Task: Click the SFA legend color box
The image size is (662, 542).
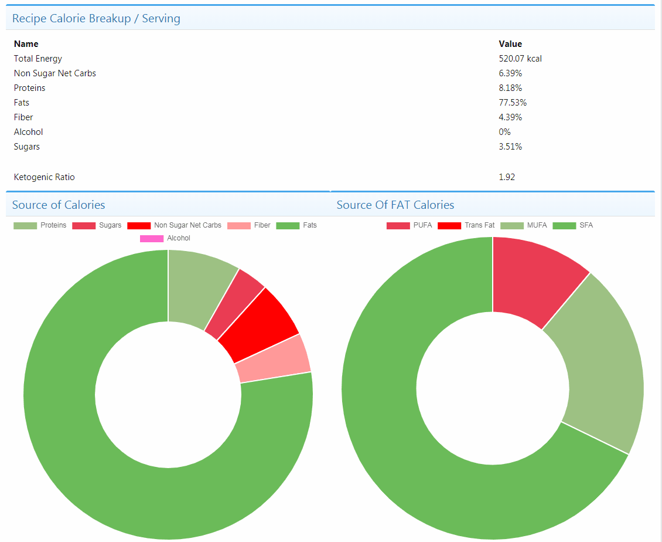Action: click(x=564, y=226)
